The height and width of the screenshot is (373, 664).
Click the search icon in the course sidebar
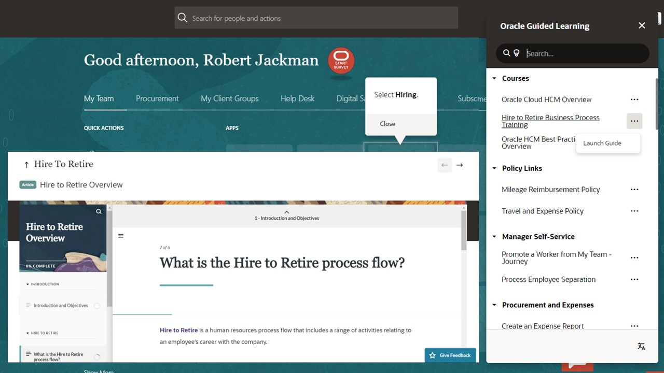tap(99, 211)
